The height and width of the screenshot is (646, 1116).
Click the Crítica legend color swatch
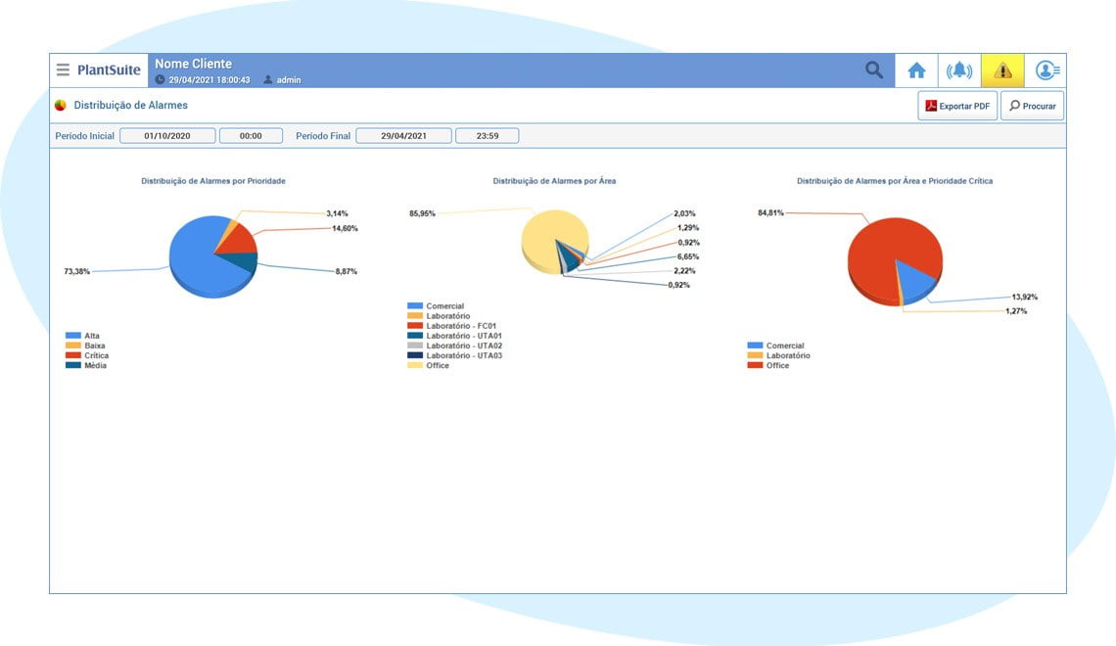73,355
